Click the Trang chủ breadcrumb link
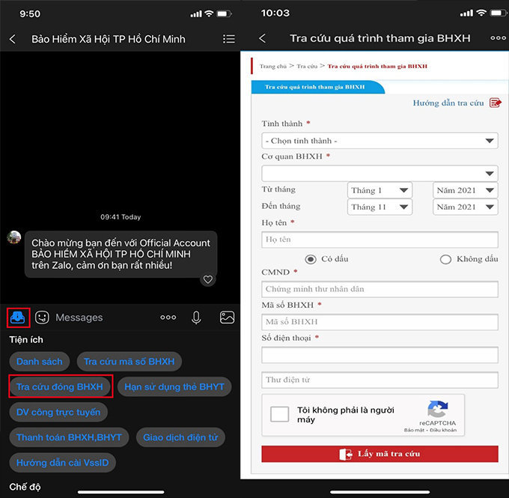The height and width of the screenshot is (498, 509). (x=273, y=66)
